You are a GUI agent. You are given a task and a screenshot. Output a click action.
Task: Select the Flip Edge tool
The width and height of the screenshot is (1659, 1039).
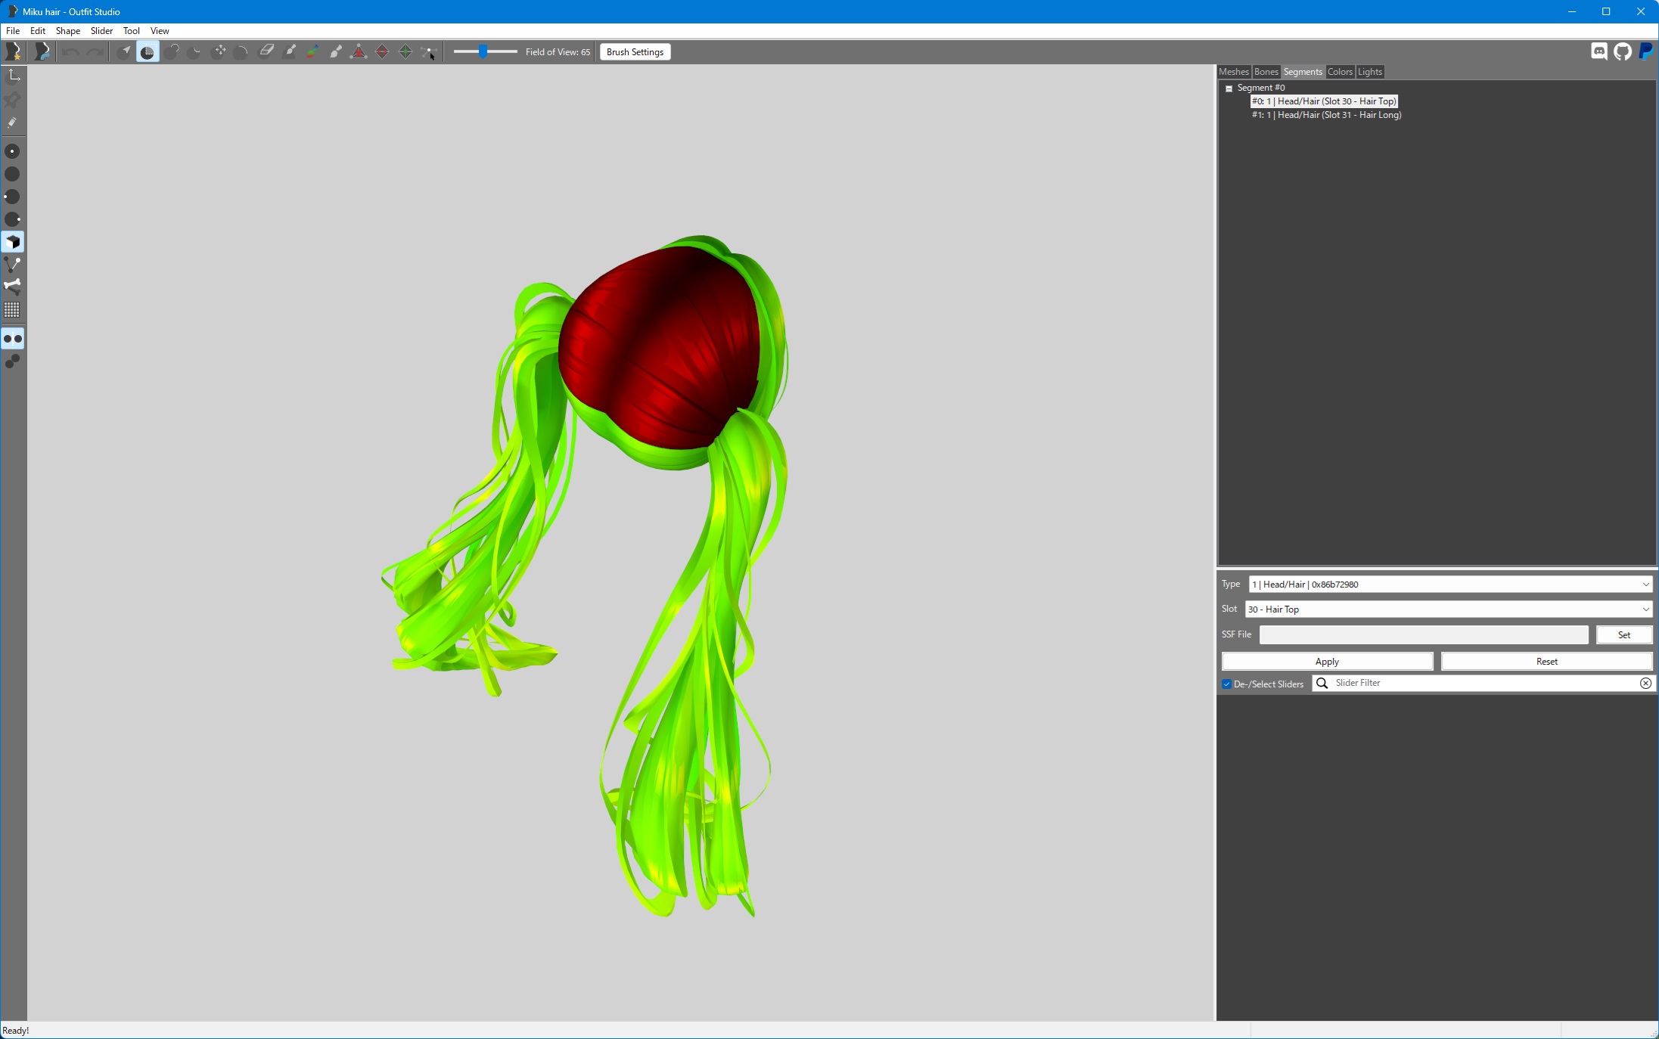point(382,51)
